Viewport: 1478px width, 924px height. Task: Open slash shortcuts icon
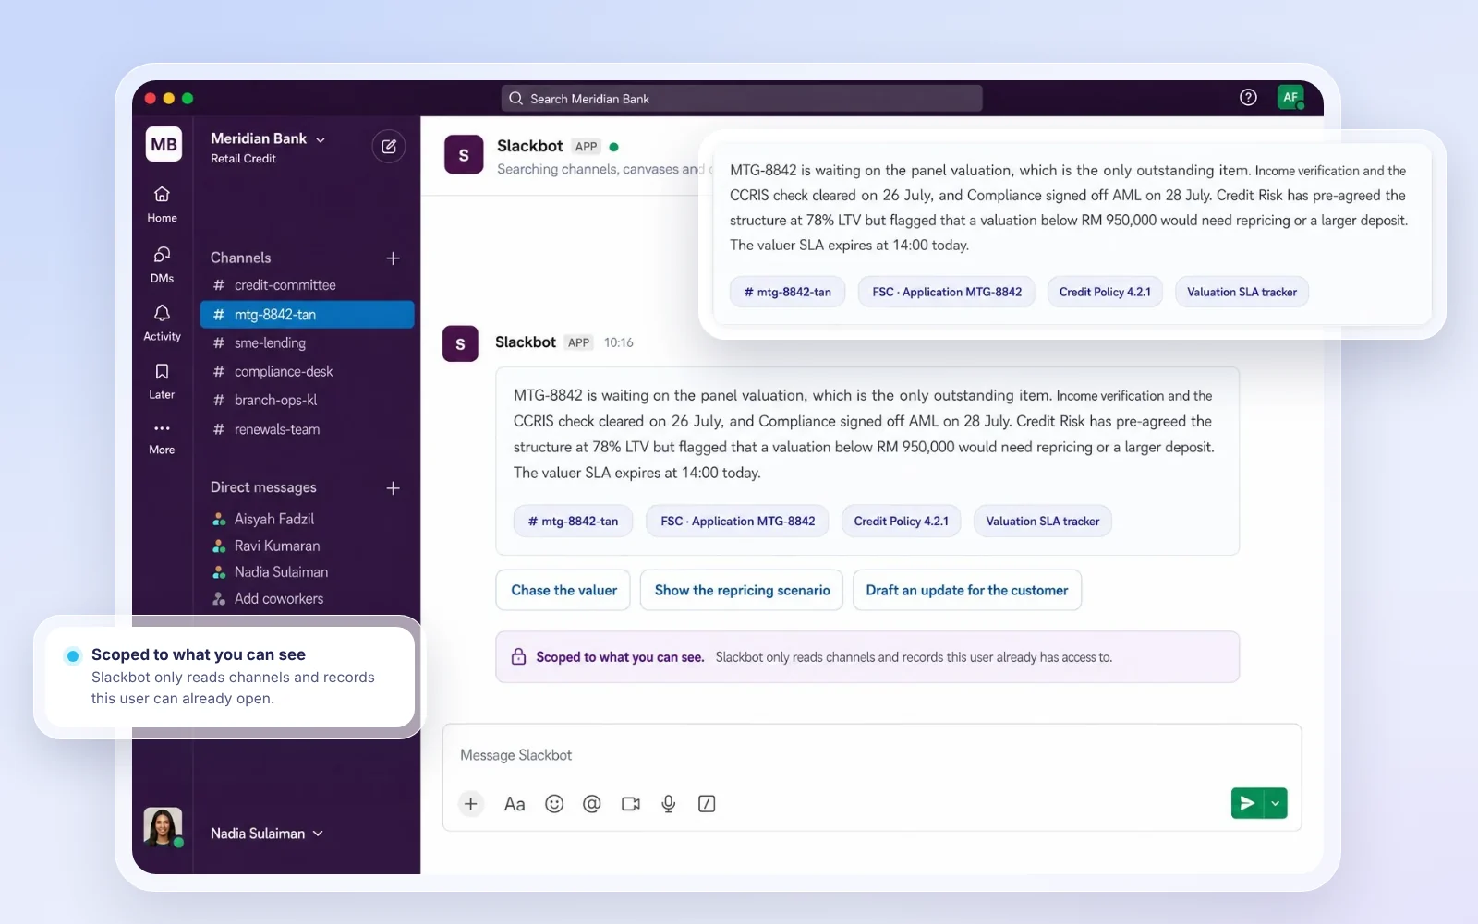[707, 804]
